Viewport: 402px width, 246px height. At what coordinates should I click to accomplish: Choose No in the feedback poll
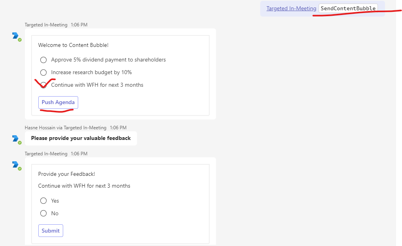(43, 213)
